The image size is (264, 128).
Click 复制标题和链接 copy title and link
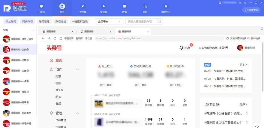tap(236, 38)
